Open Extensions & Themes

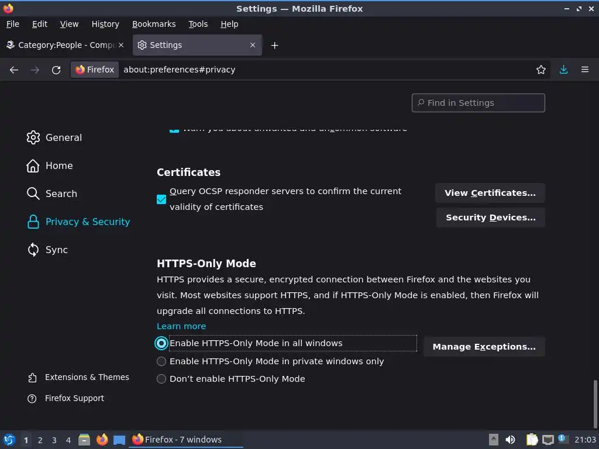(78, 377)
